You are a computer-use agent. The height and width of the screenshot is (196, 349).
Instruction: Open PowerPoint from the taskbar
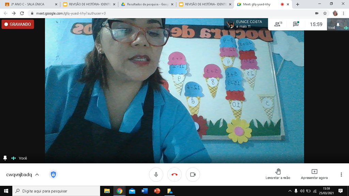tap(156, 191)
